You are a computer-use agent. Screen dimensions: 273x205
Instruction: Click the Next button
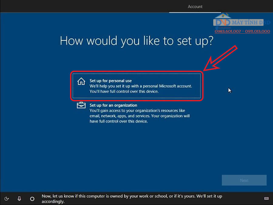point(244,180)
